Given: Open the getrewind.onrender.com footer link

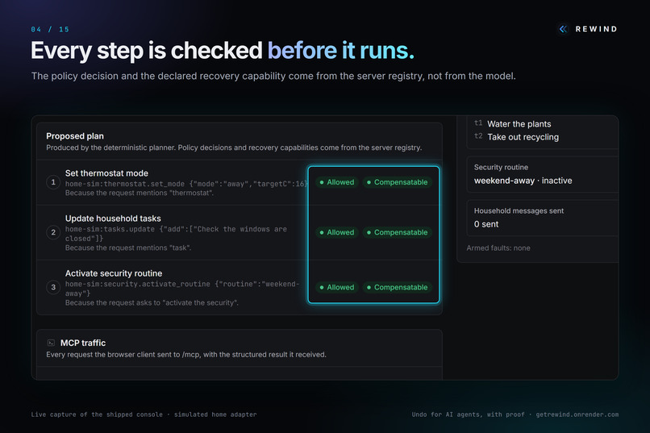Looking at the screenshot, I should pyautogui.click(x=577, y=414).
